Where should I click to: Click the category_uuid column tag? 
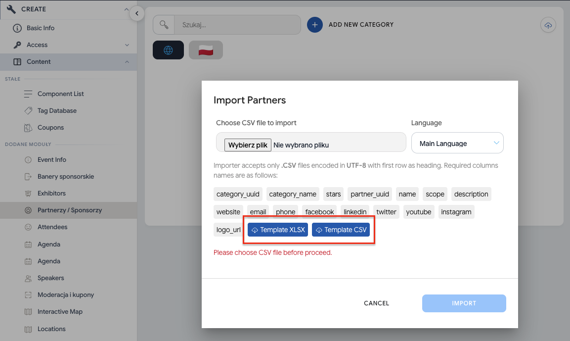(x=238, y=194)
